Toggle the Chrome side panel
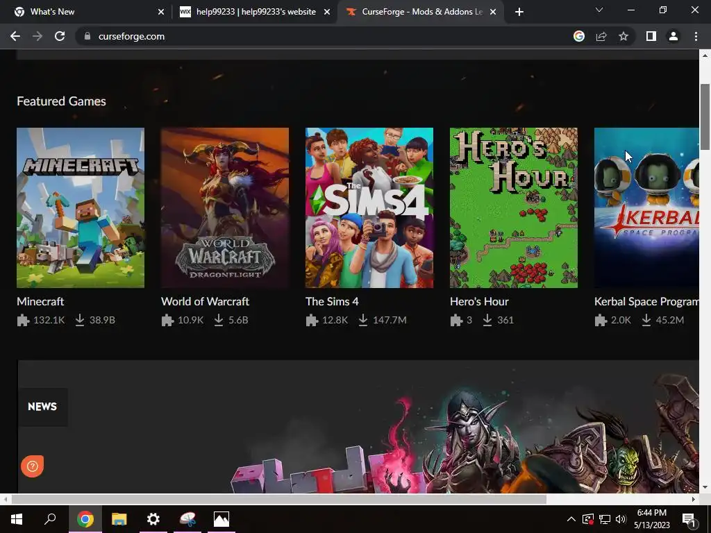 651,36
